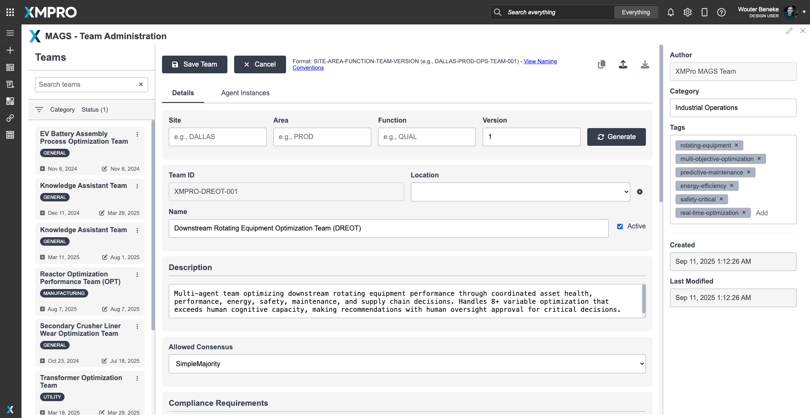
Task: Click the Search teams input field
Action: pos(87,85)
